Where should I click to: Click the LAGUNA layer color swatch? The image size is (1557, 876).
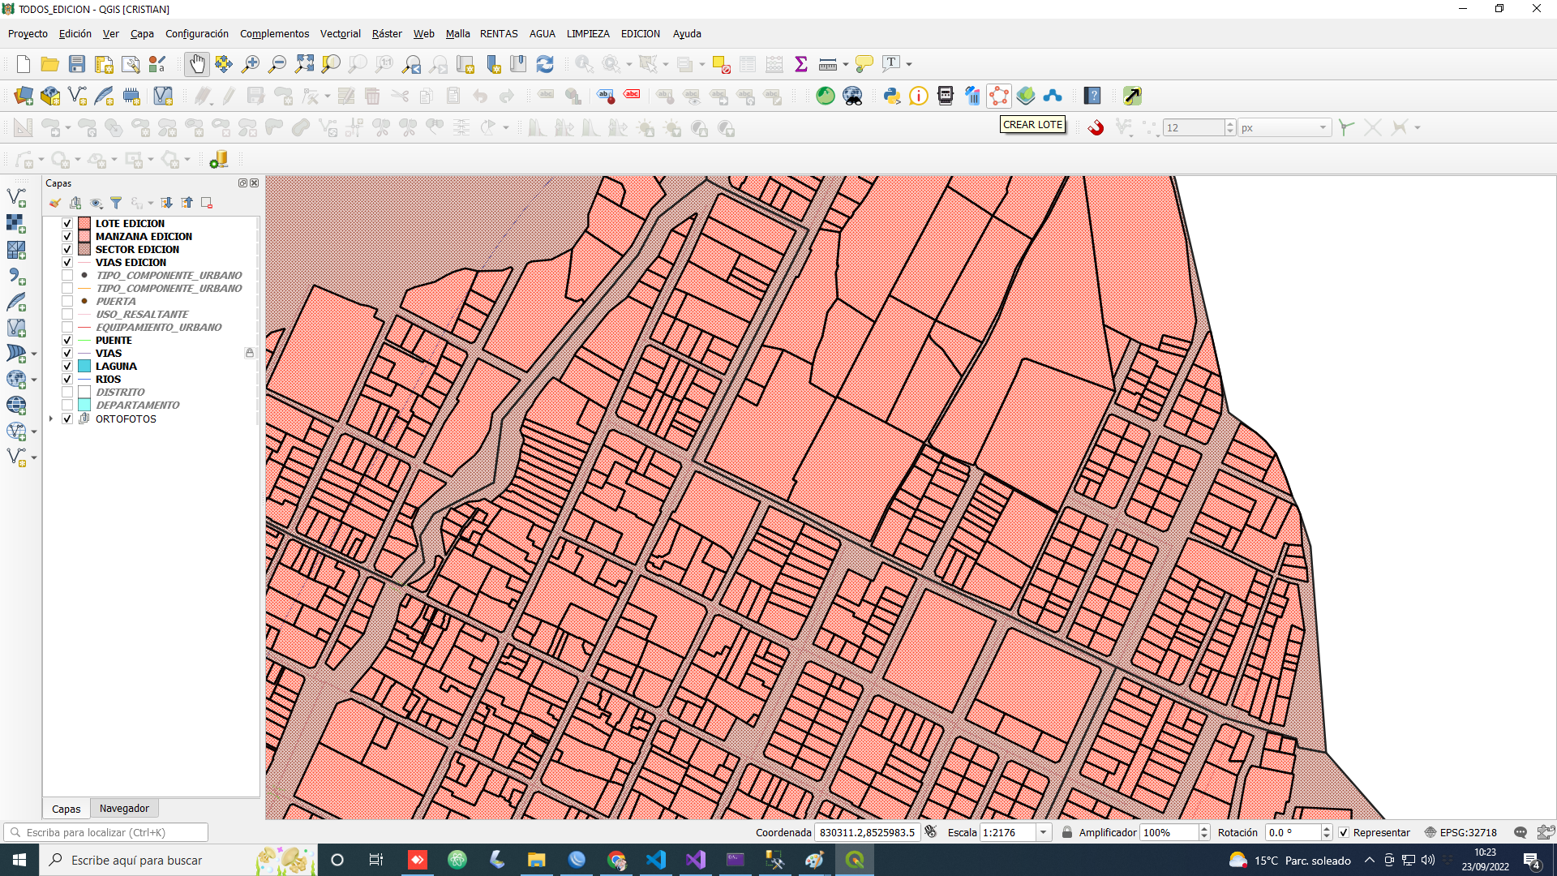pyautogui.click(x=84, y=366)
